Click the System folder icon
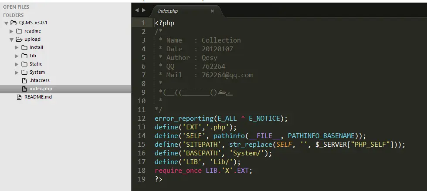 [x=24, y=72]
